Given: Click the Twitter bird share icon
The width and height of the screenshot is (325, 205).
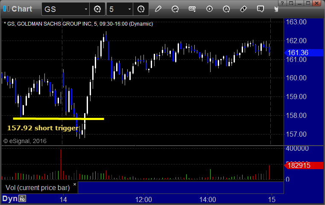Looking at the screenshot, I should [276, 9].
